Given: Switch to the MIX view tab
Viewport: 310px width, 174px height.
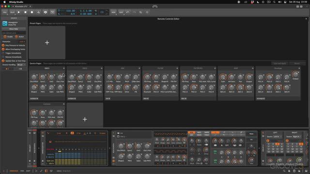Looking at the screenshot, I should [x=22, y=171].
